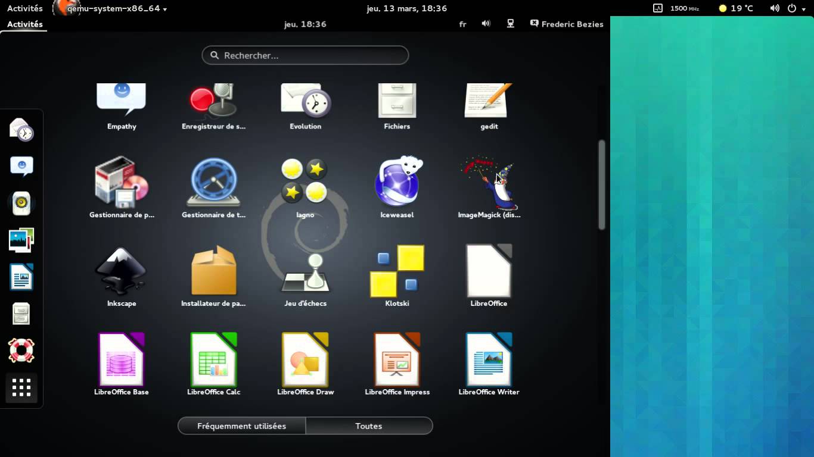Open the ImageMagick display tool
Viewport: 814px width, 457px height.
488,181
